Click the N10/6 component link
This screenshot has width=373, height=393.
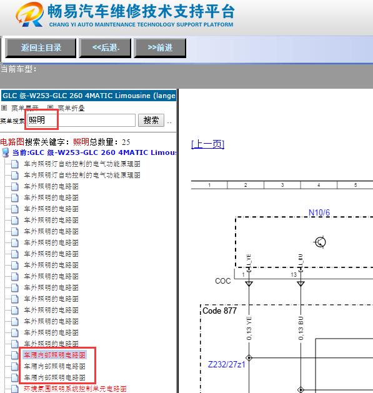[x=319, y=212]
